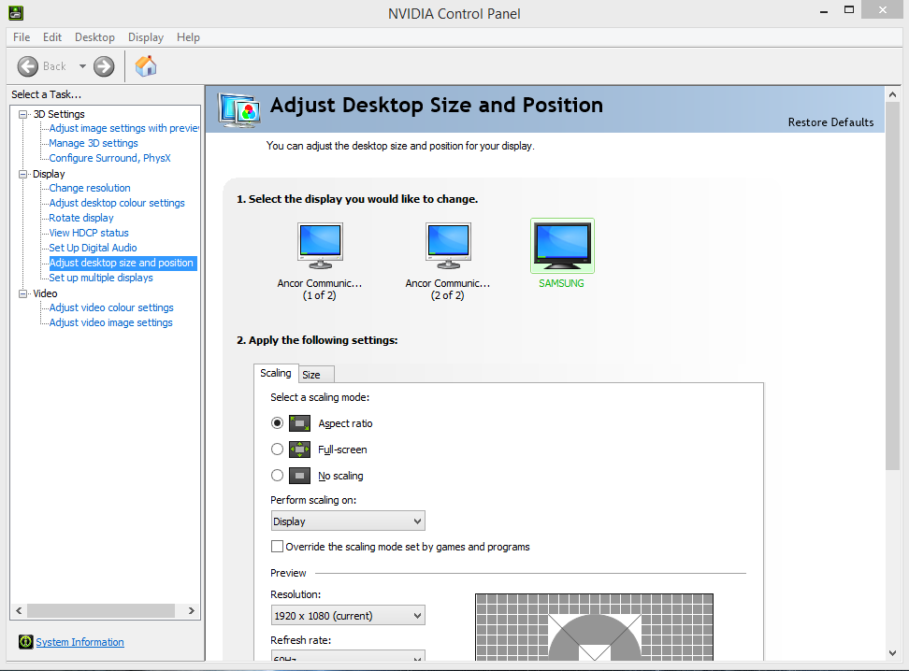Collapse the 3D Settings tree node
Viewport: 909px width, 671px height.
tap(23, 114)
